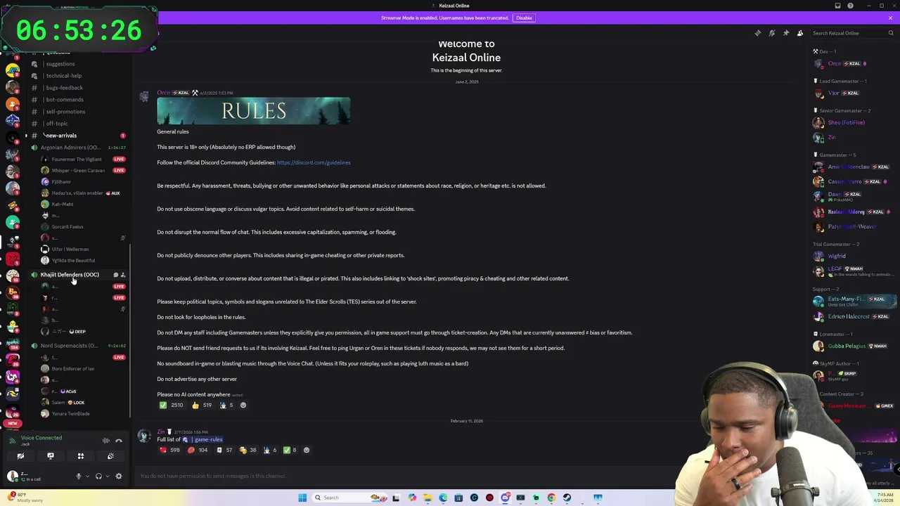Start screen share button

coord(51,456)
